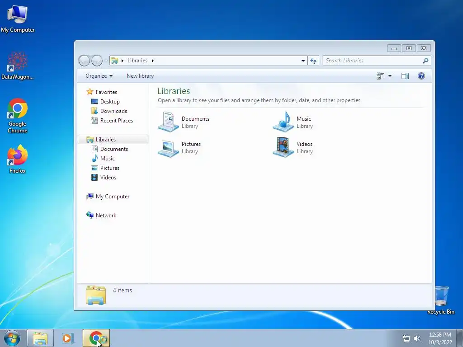
Task: Open Firefox desktop shortcut
Action: point(18,159)
